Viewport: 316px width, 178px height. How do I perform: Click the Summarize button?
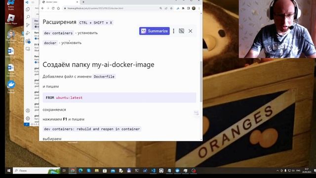pyautogui.click(x=155, y=31)
